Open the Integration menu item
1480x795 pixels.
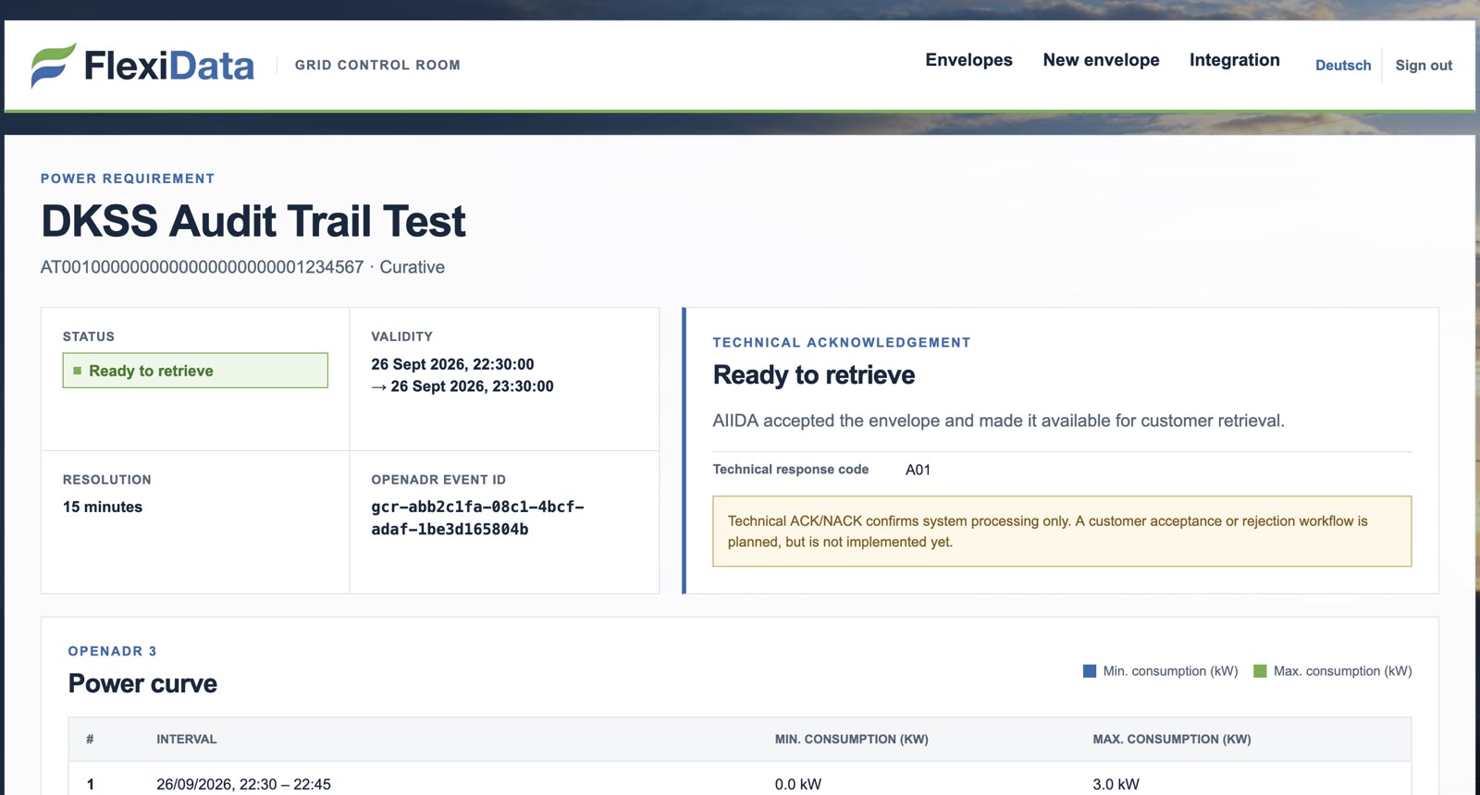pyautogui.click(x=1234, y=60)
